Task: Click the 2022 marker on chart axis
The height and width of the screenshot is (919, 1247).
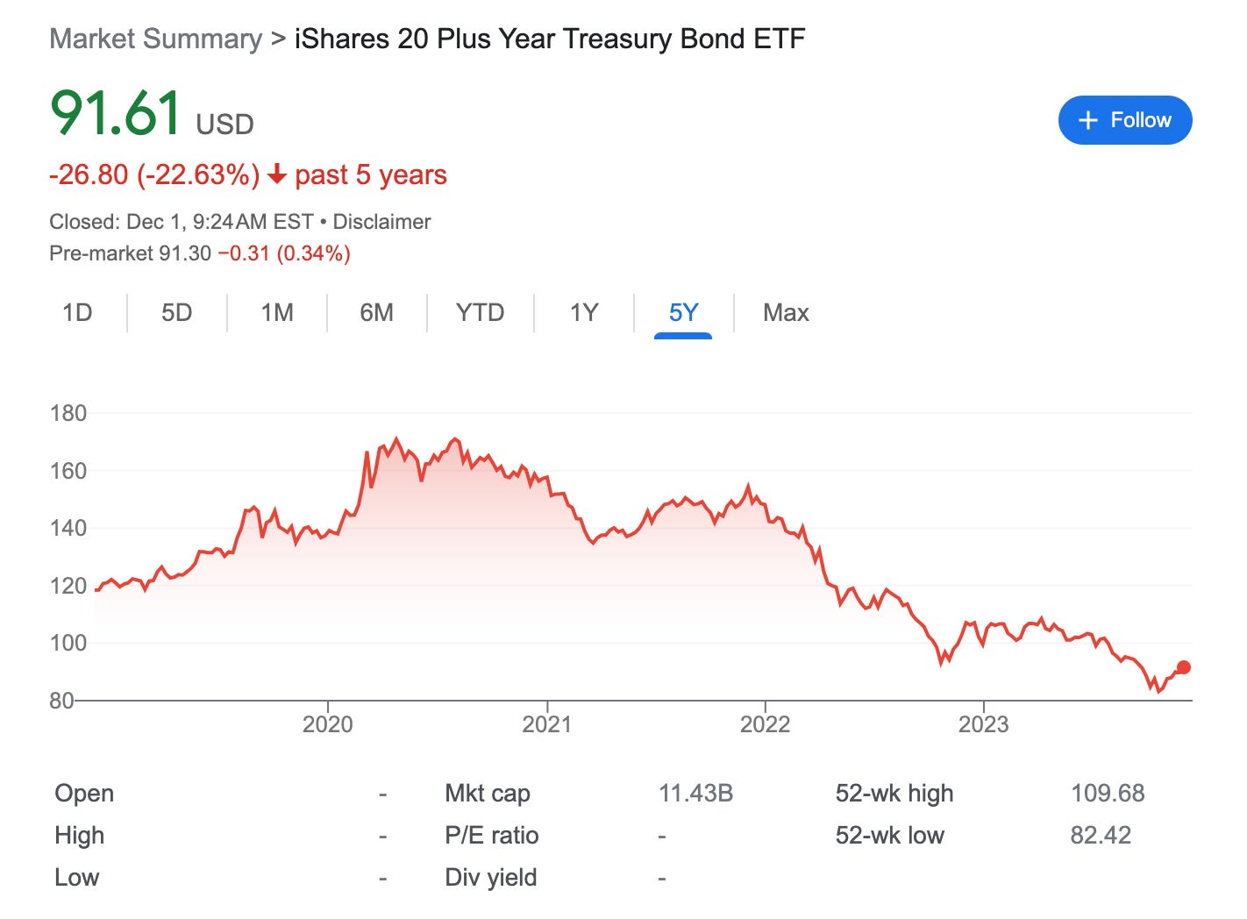Action: click(x=765, y=724)
